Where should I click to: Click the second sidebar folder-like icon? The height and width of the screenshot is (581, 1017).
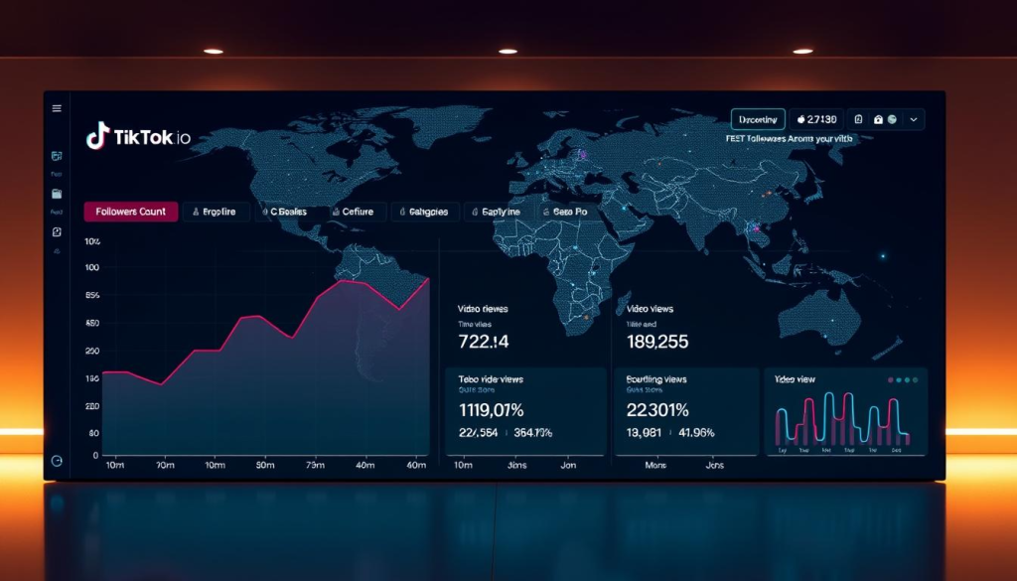tap(57, 193)
